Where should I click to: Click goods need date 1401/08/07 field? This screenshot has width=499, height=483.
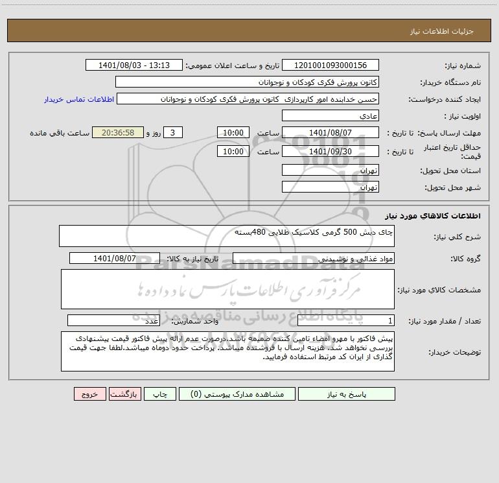click(115, 258)
